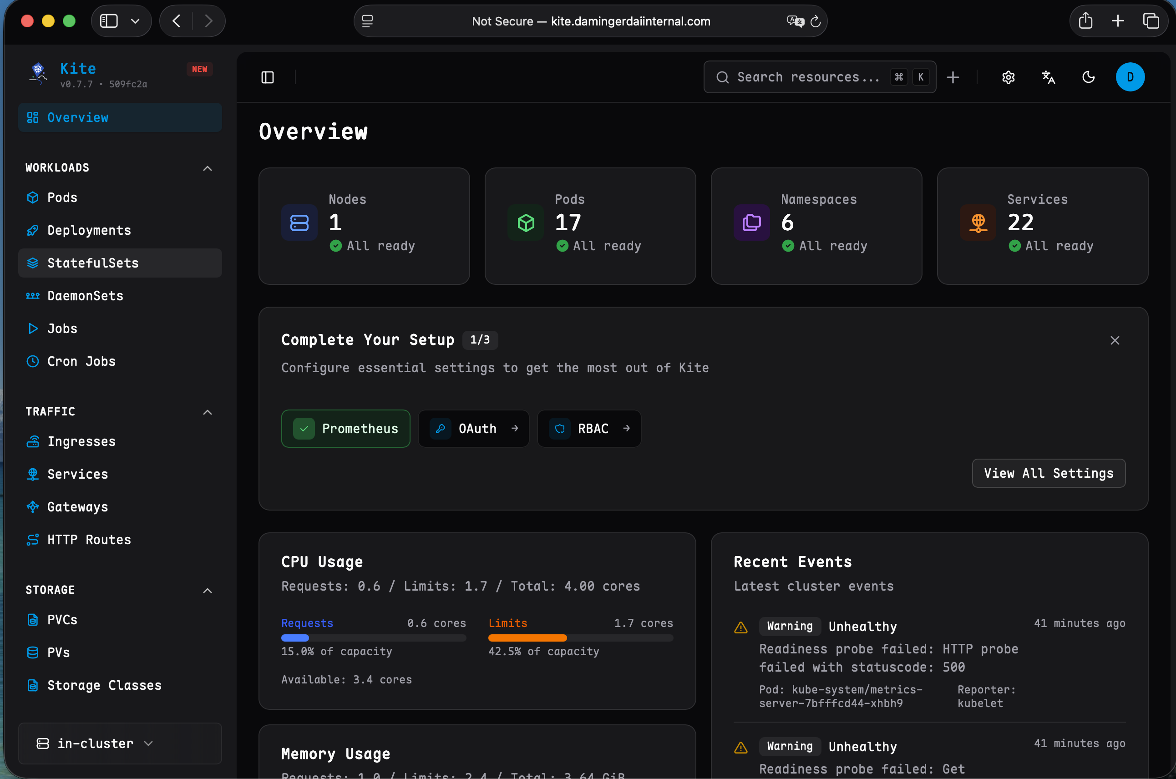
Task: Click the plus icon beside search box
Action: coord(953,77)
